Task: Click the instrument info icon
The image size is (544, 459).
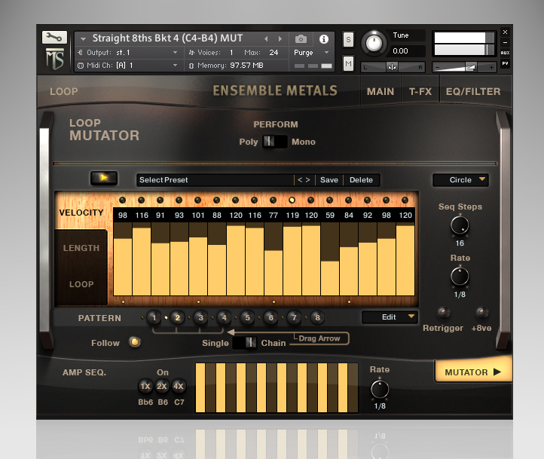Action: pos(324,38)
